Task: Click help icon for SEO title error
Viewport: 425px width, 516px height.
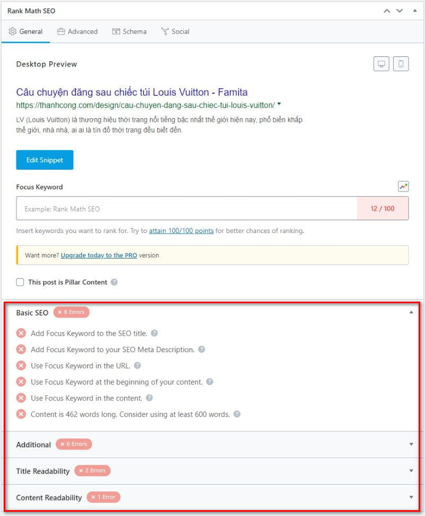Action: click(x=154, y=333)
